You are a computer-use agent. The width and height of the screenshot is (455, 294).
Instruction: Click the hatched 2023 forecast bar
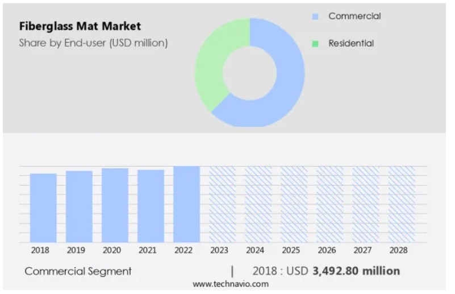point(223,204)
